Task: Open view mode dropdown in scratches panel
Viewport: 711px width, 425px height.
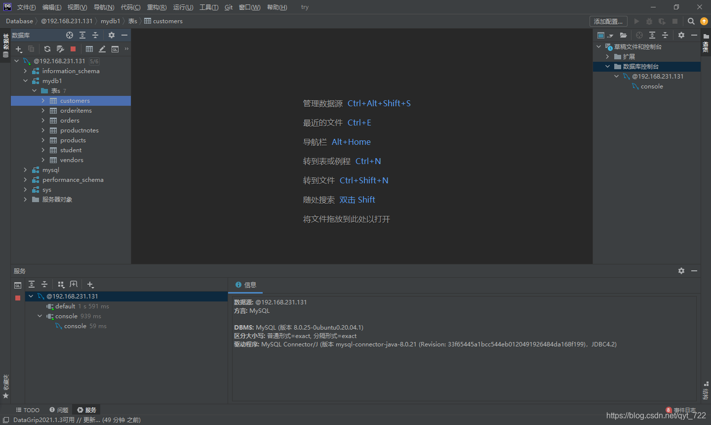Action: 605,35
